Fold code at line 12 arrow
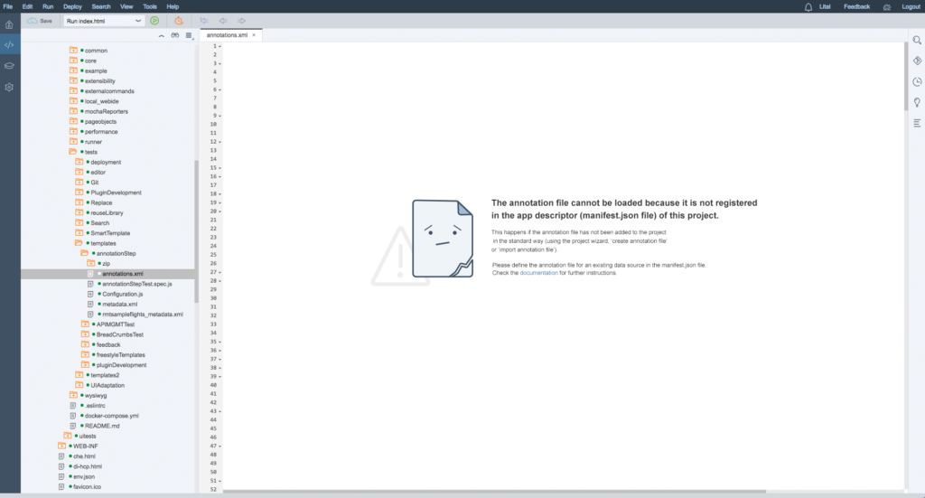925x498 pixels. pos(220,142)
